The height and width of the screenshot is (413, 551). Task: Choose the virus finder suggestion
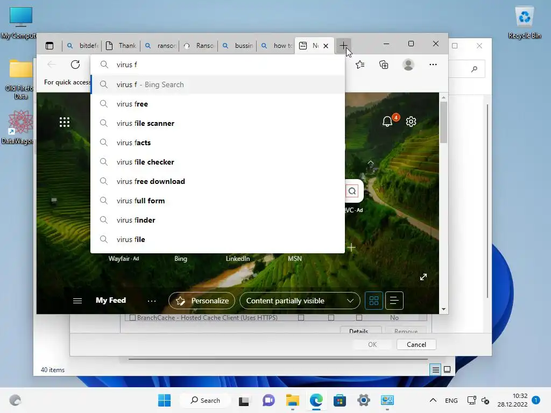[217, 220]
